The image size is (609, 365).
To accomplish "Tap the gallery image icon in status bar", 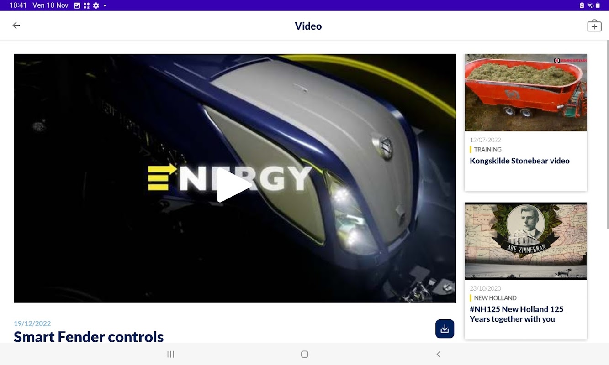I will [77, 5].
